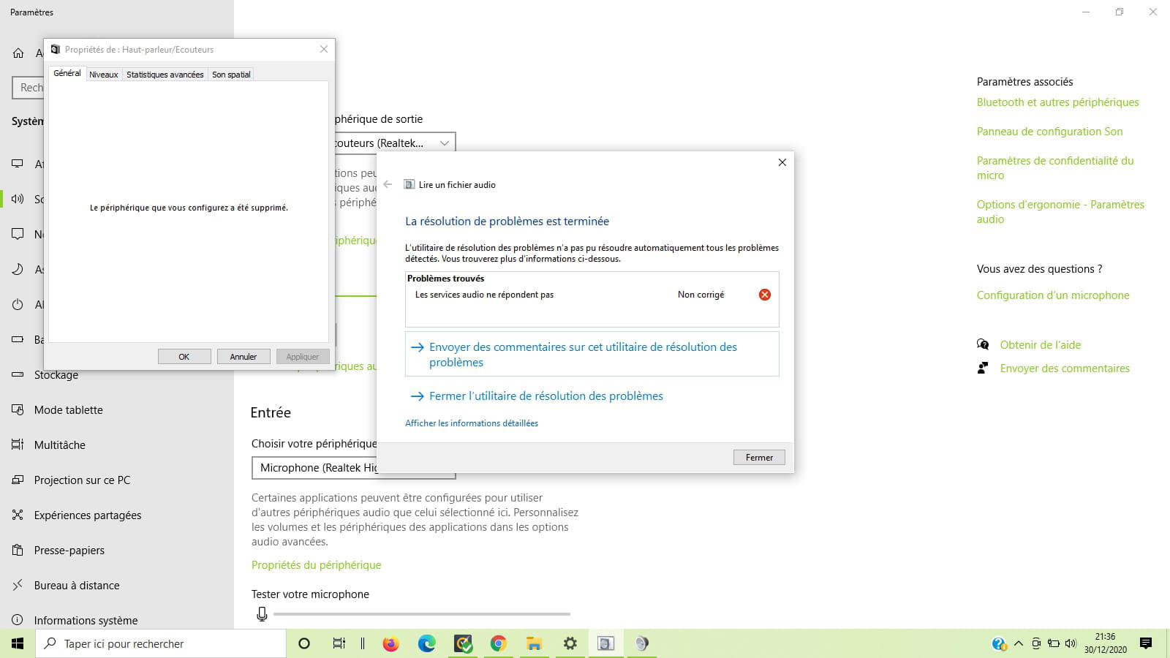This screenshot has width=1170, height=658.
Task: Click the notifications icon in Settings sidebar
Action: pyautogui.click(x=18, y=234)
